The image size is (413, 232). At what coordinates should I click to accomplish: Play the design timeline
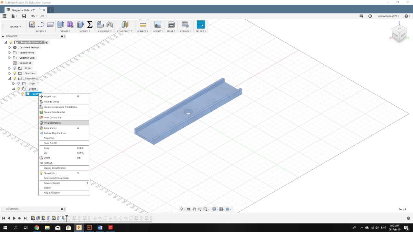[15, 218]
